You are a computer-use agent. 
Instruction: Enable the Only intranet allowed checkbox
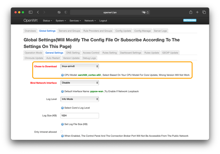(62, 132)
